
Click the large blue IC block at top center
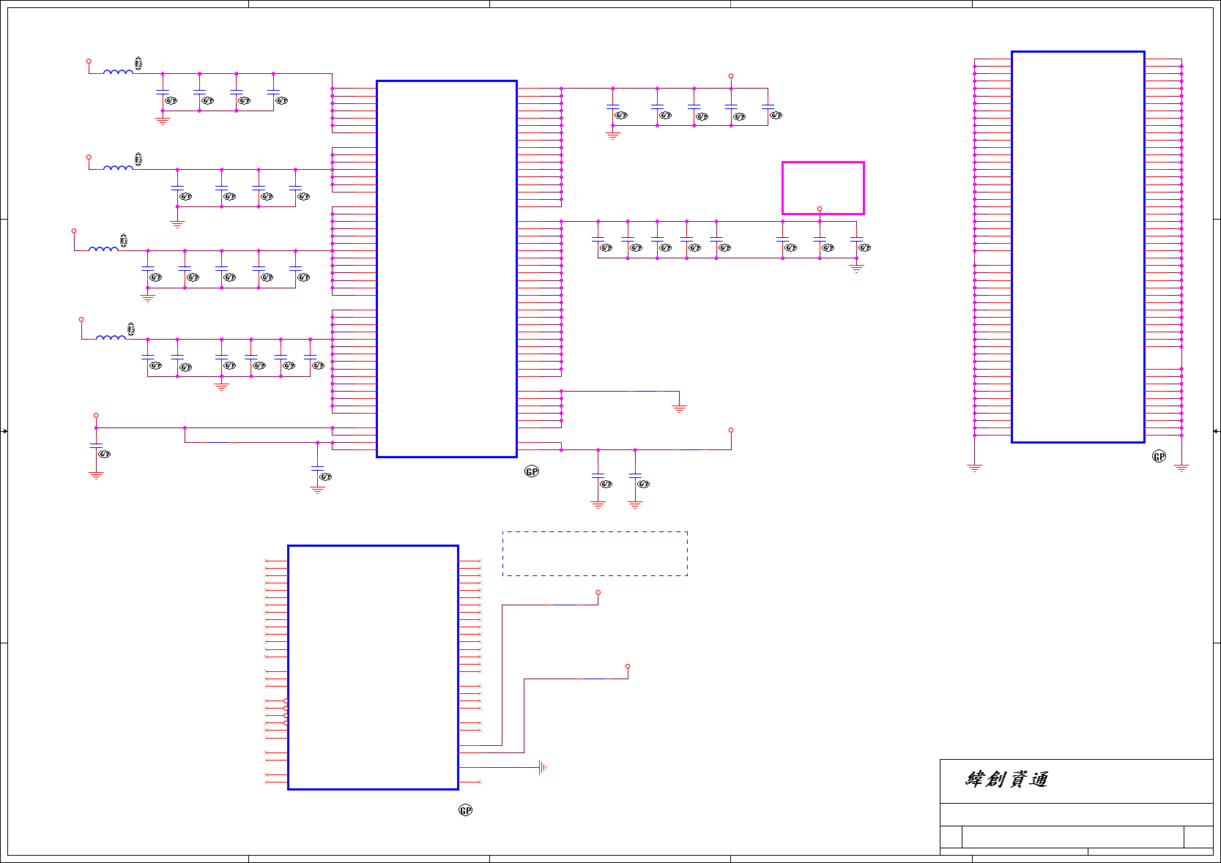pos(446,269)
